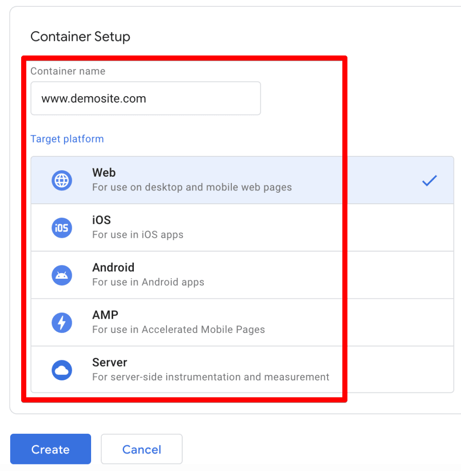The height and width of the screenshot is (471, 461).
Task: Toggle the Web platform selection
Action: click(184, 180)
